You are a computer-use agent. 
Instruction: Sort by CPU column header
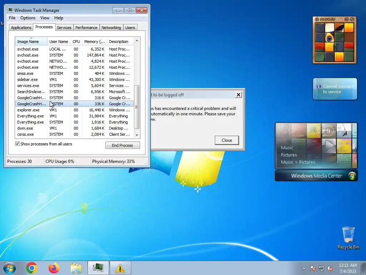(x=76, y=42)
